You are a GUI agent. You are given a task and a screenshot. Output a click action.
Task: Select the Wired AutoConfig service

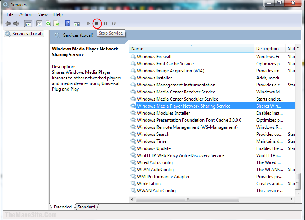tap(212, 162)
